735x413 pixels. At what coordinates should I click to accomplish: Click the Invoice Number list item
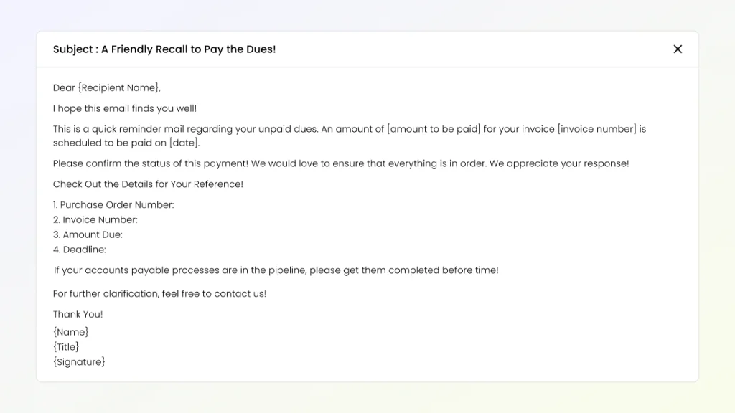pos(95,220)
